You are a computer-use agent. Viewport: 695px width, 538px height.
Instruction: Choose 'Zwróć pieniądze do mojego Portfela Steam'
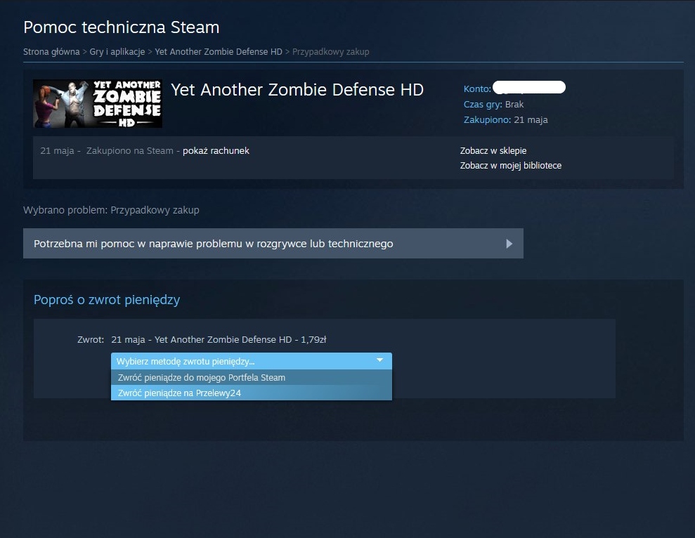252,378
